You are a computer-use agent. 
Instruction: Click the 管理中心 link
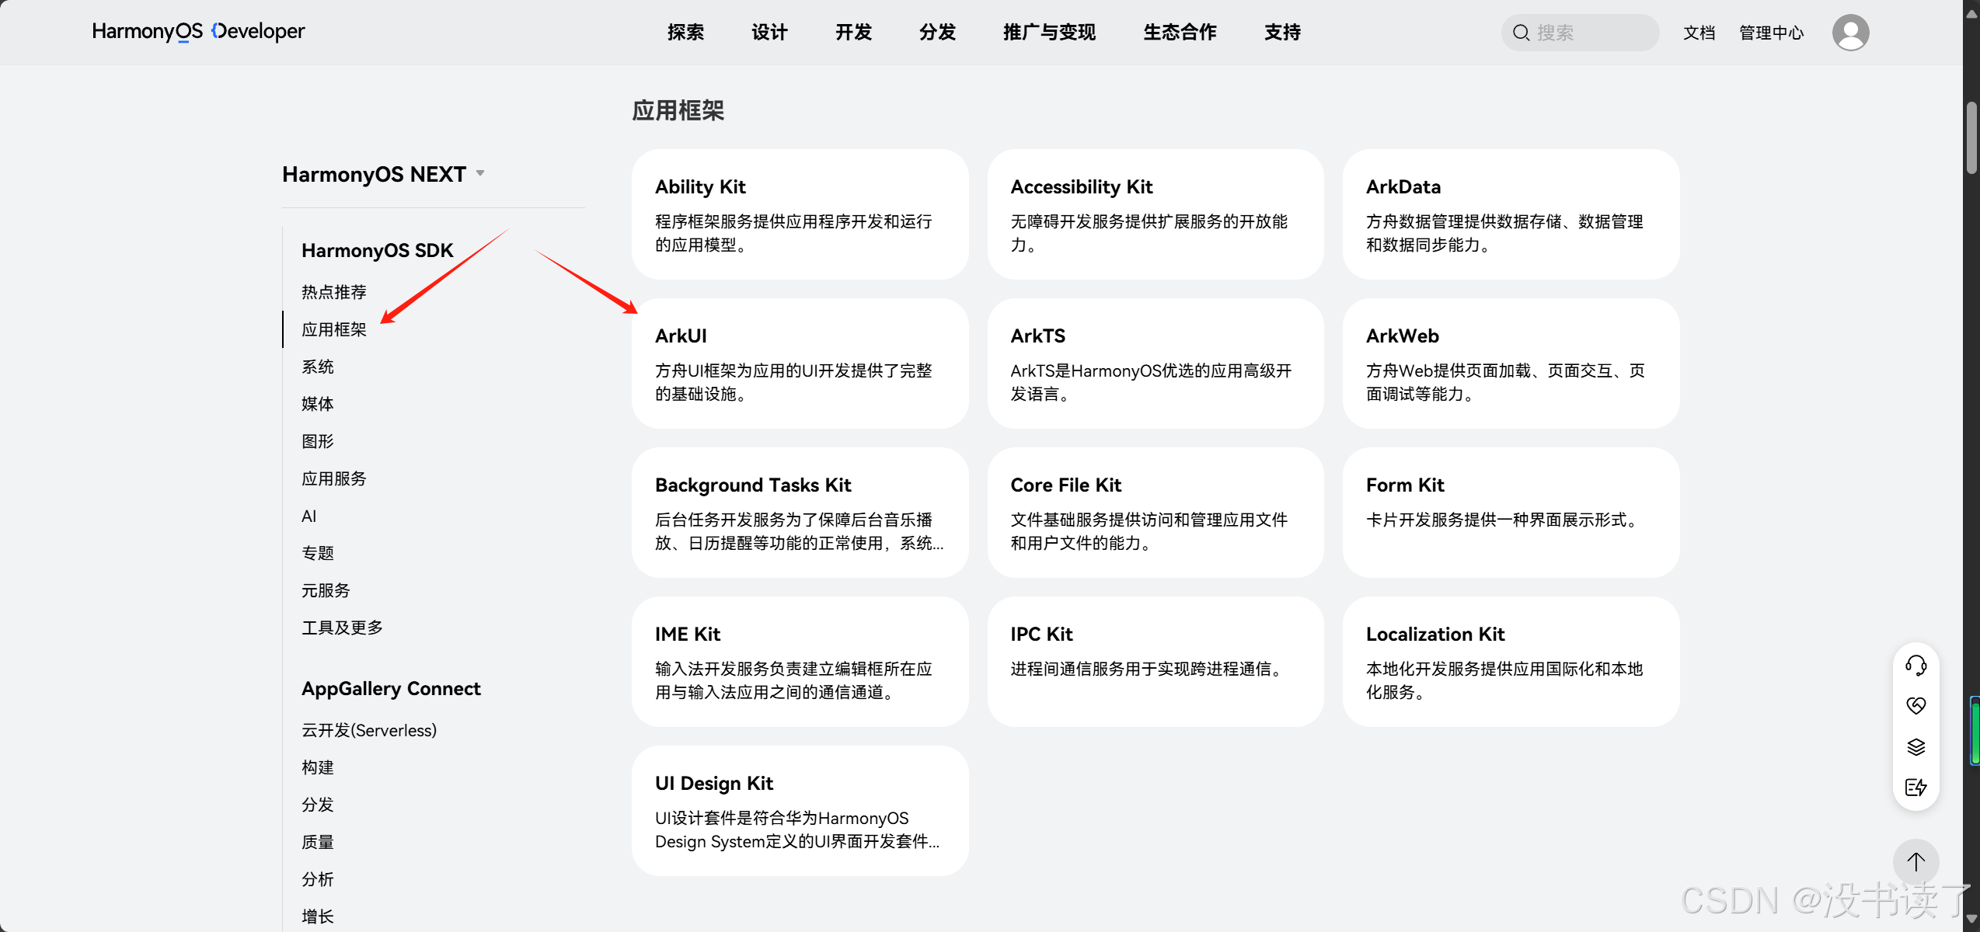pos(1771,33)
